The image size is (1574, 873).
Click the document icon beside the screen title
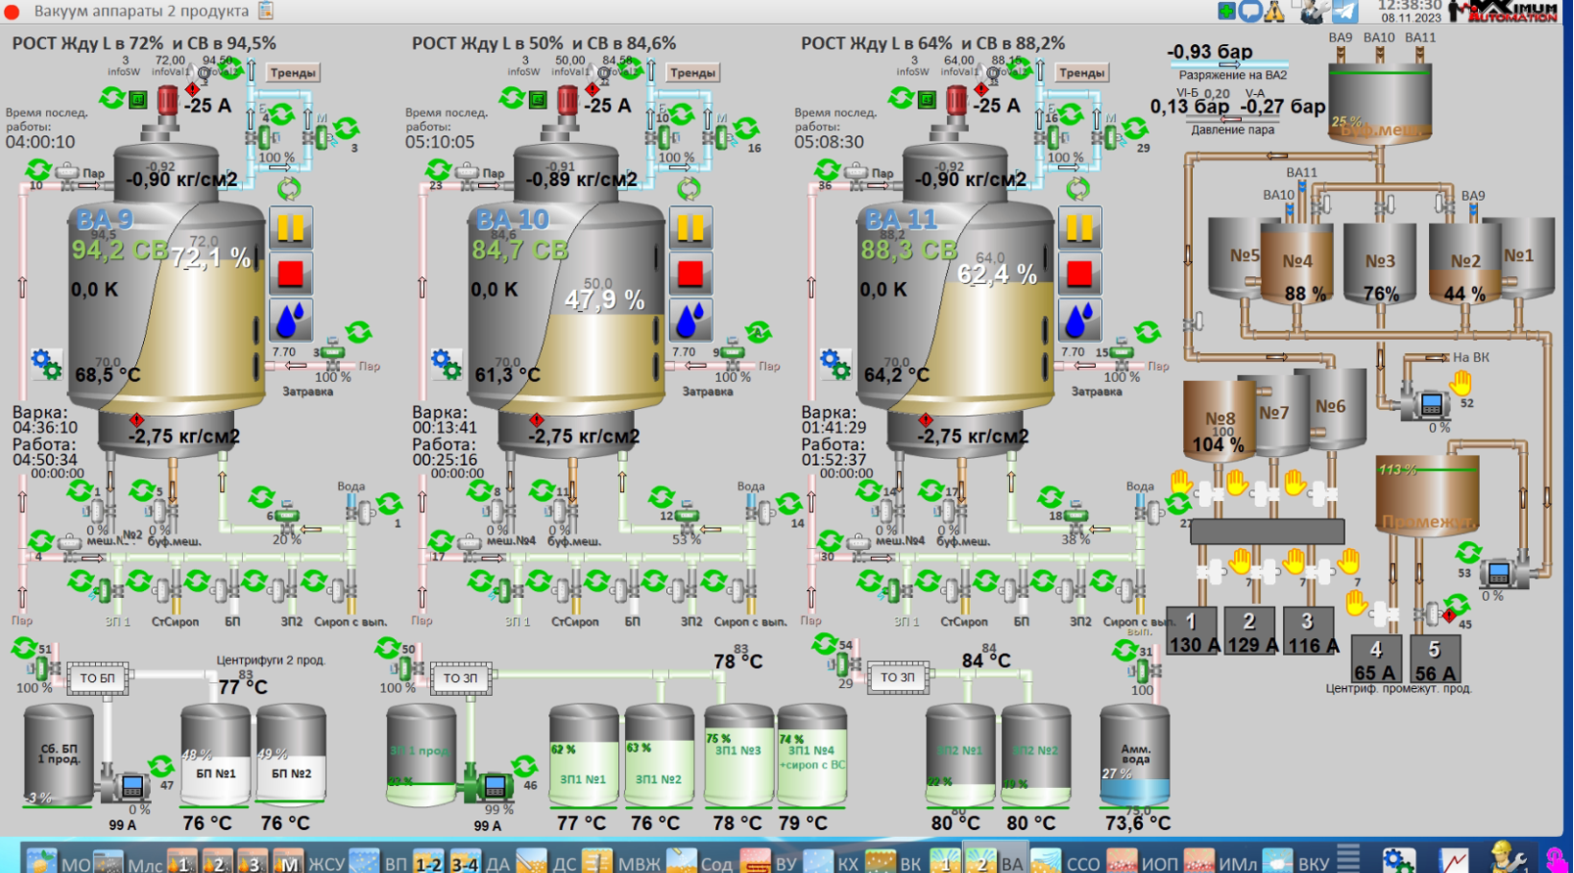tap(265, 11)
